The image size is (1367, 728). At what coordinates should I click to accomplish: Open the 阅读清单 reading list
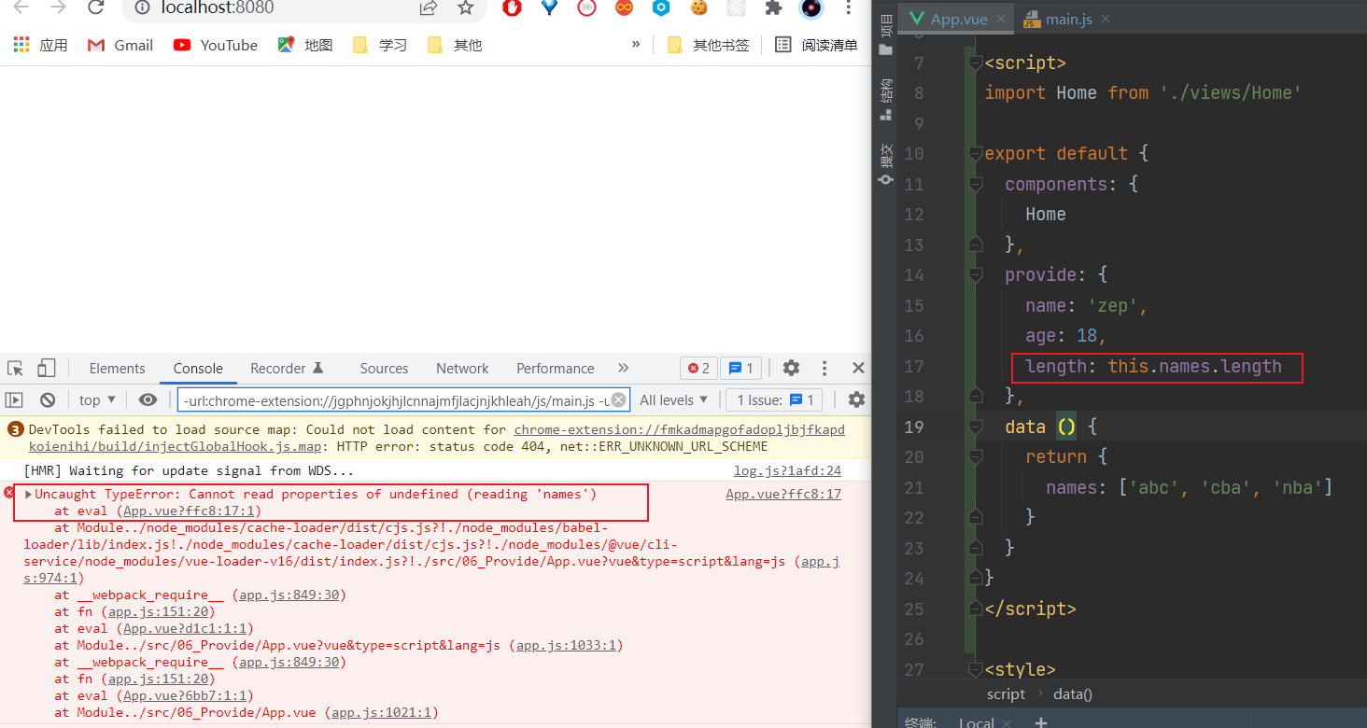tap(817, 45)
